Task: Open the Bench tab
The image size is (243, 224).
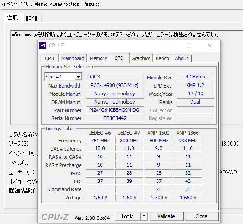Action: (162, 58)
